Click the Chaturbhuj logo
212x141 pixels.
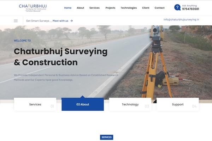tap(33, 8)
